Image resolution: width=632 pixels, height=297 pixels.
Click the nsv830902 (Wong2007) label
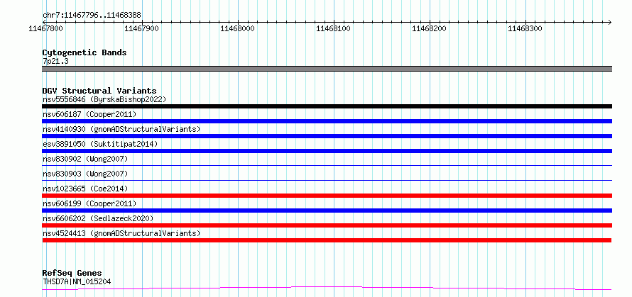(x=85, y=159)
